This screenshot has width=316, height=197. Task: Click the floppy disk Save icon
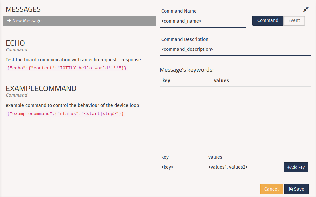pos(290,189)
